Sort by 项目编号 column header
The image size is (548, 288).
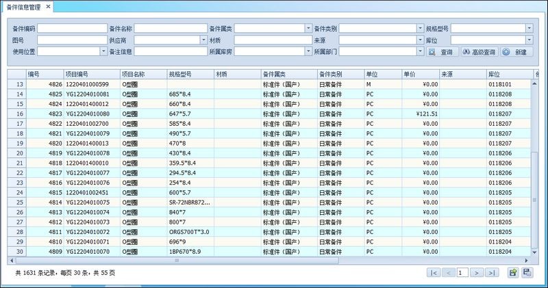click(92, 75)
